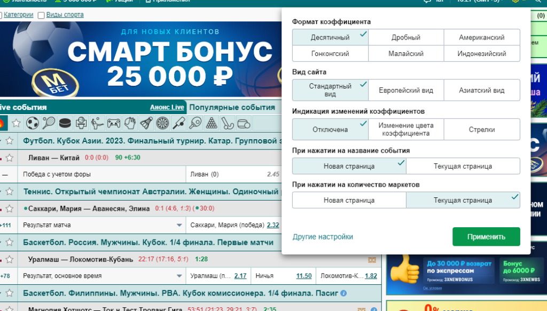
Task: Set markets count click to Текущая страница
Action: pyautogui.click(x=463, y=200)
